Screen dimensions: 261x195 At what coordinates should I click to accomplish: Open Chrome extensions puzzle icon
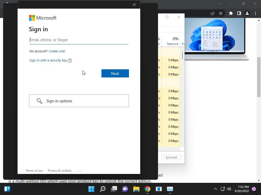coord(231,13)
